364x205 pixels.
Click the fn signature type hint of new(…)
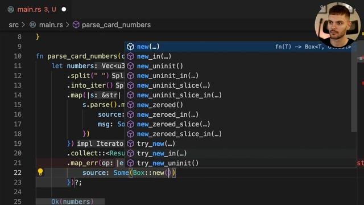[313, 47]
